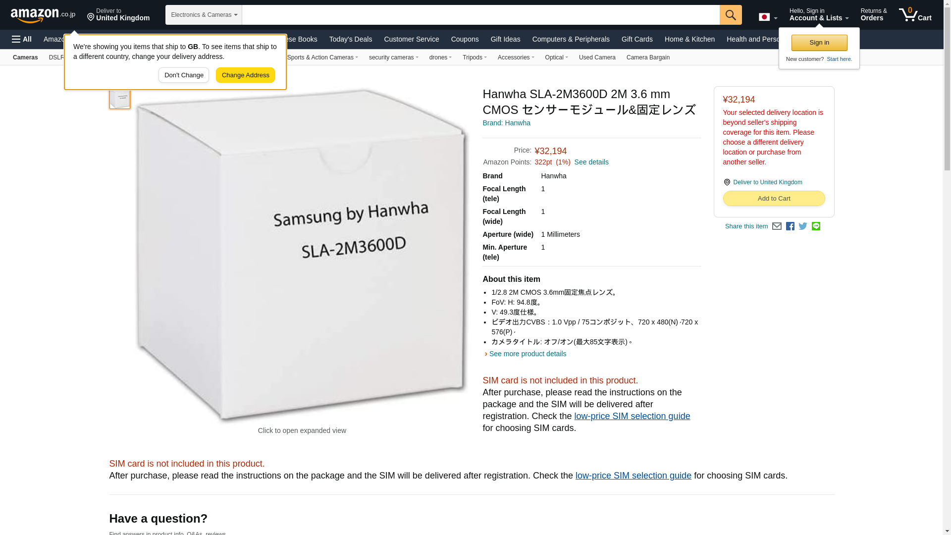Open the shopping cart icon
This screenshot has height=535, width=951.
(x=915, y=15)
